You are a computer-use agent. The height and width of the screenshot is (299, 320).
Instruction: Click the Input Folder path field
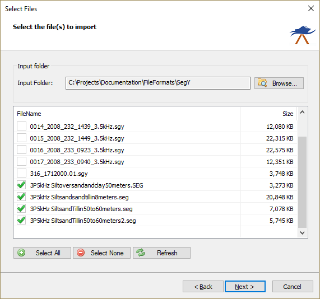pos(158,83)
